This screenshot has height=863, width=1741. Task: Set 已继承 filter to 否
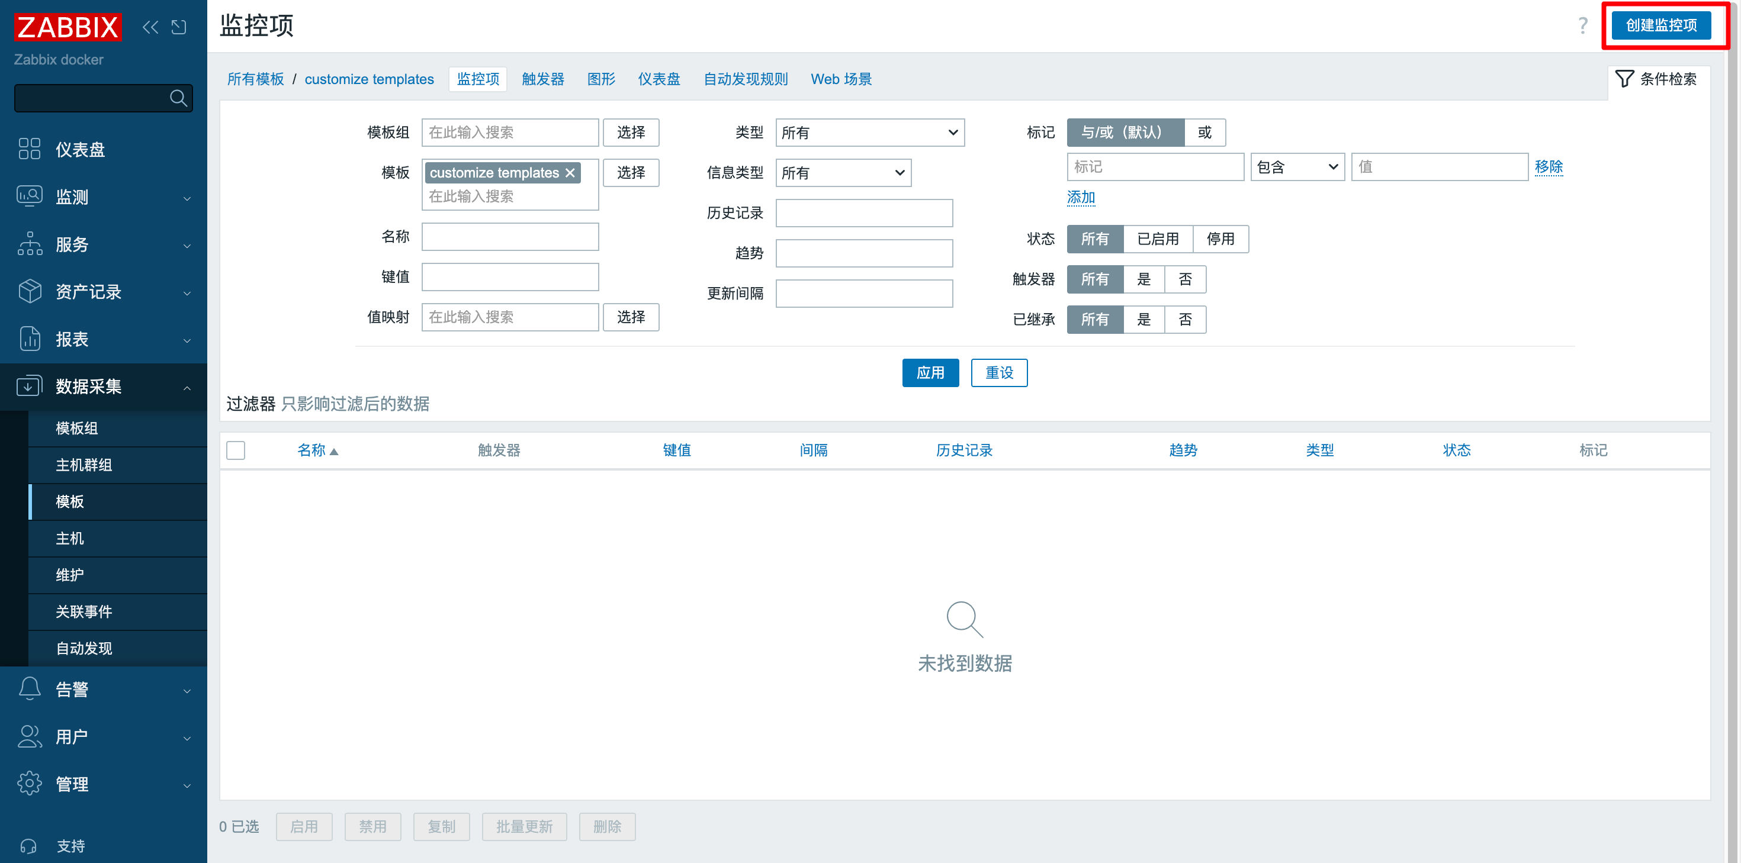pos(1186,320)
